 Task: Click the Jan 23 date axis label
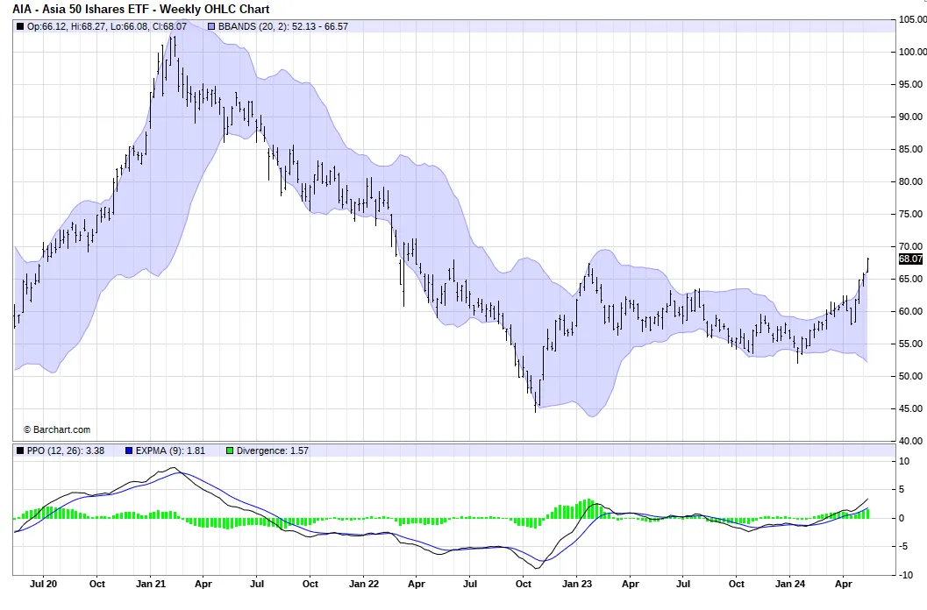[x=577, y=584]
